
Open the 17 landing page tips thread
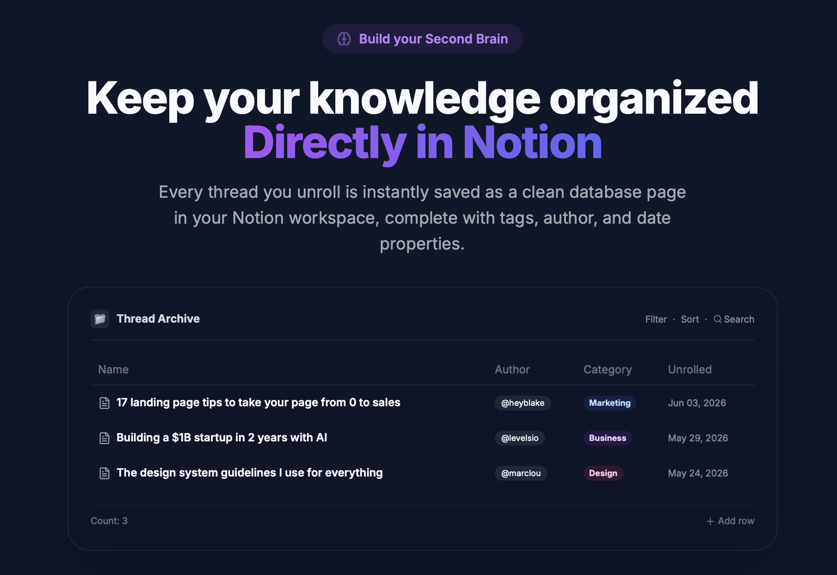tap(258, 403)
